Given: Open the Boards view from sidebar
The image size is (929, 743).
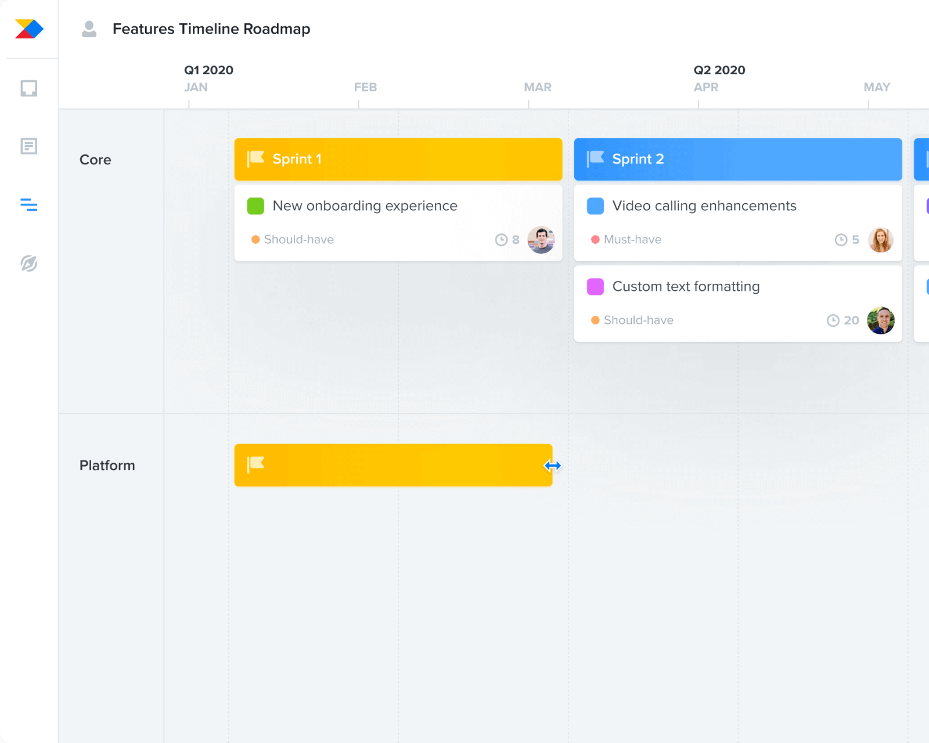Looking at the screenshot, I should pos(29,88).
